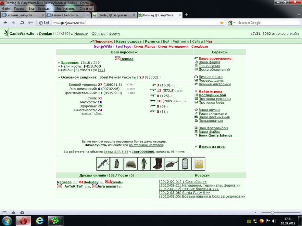The width and height of the screenshot is (302, 226).
Task: Click the ICQ flower taskbar icon
Action: coord(55,221)
